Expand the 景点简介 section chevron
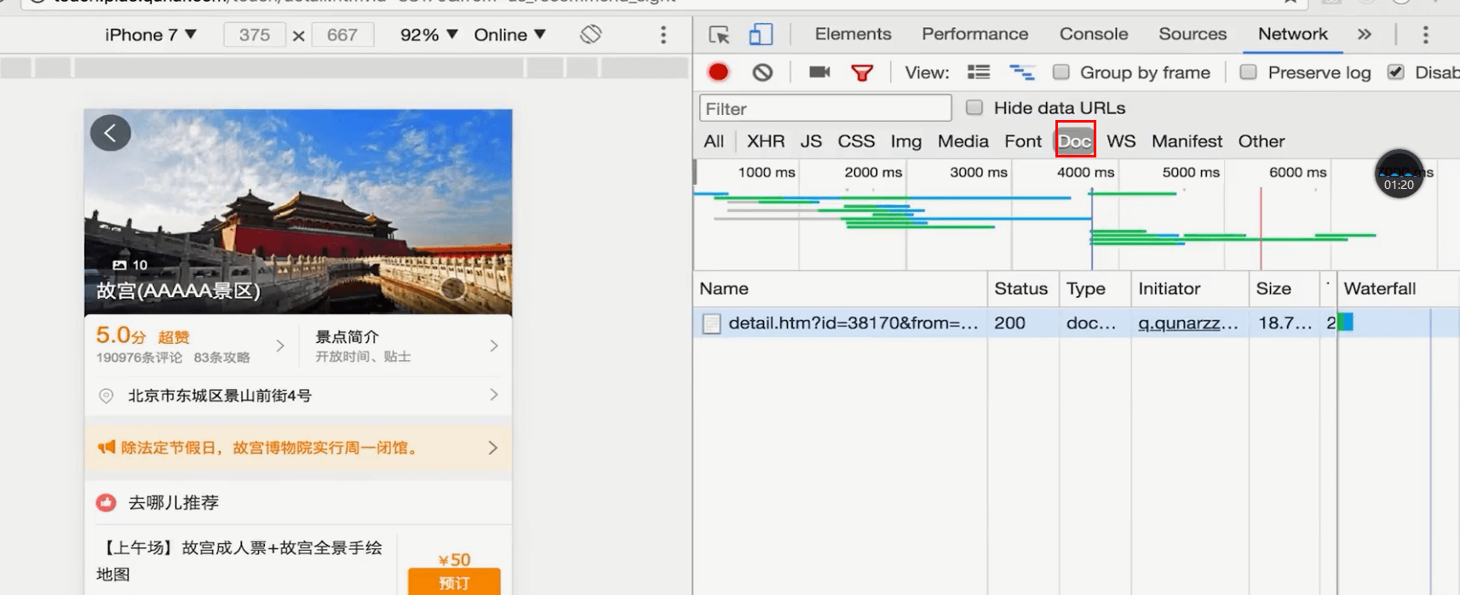This screenshot has height=595, width=1460. [494, 346]
